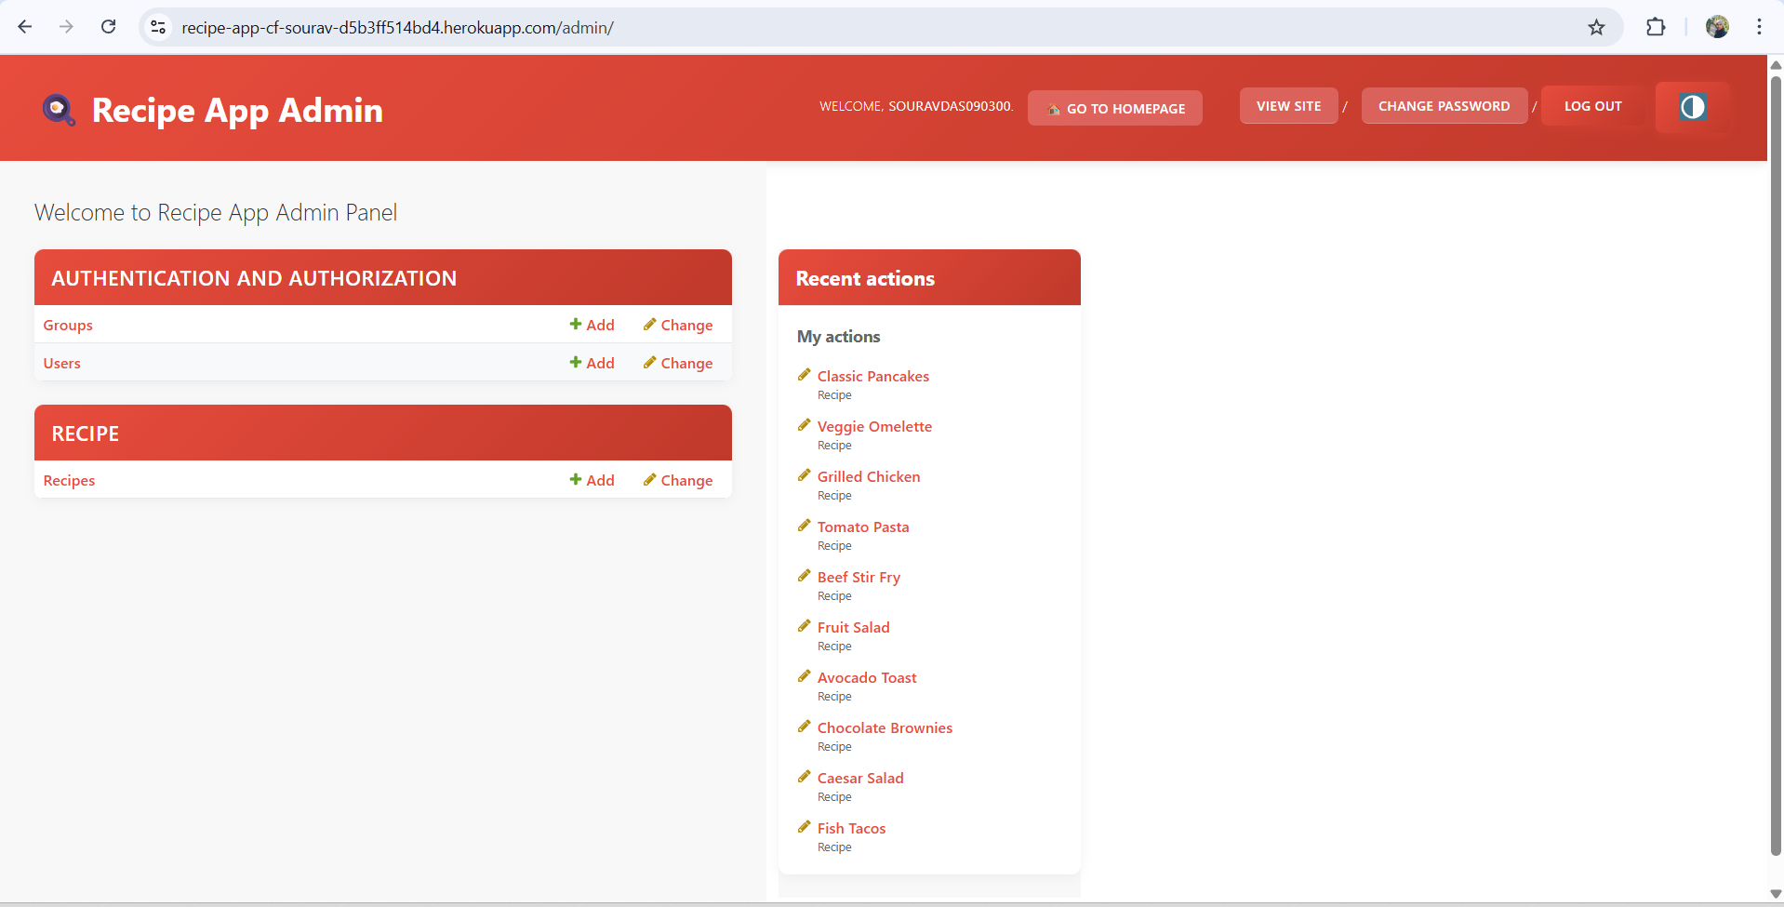
Task: Click inside the URL address bar
Action: pyautogui.click(x=558, y=27)
